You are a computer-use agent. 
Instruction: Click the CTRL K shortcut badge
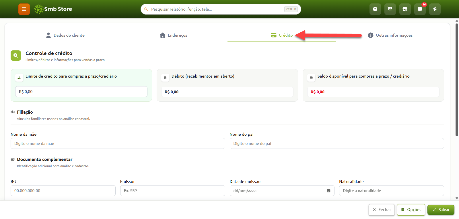[291, 9]
